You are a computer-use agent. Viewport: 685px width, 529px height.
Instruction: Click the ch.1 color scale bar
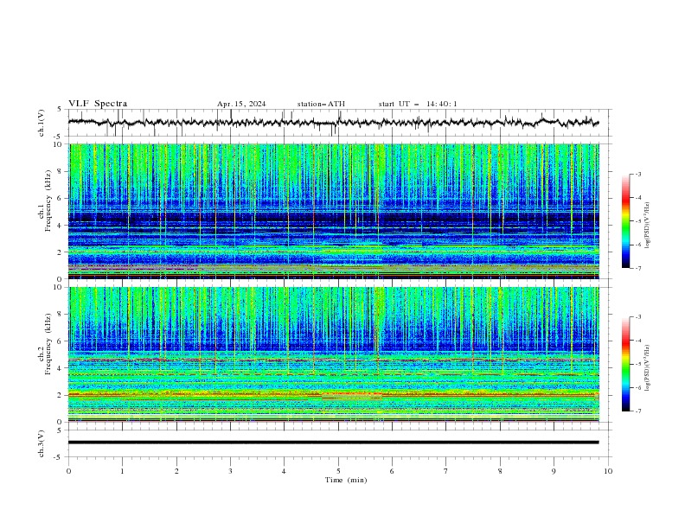click(625, 220)
